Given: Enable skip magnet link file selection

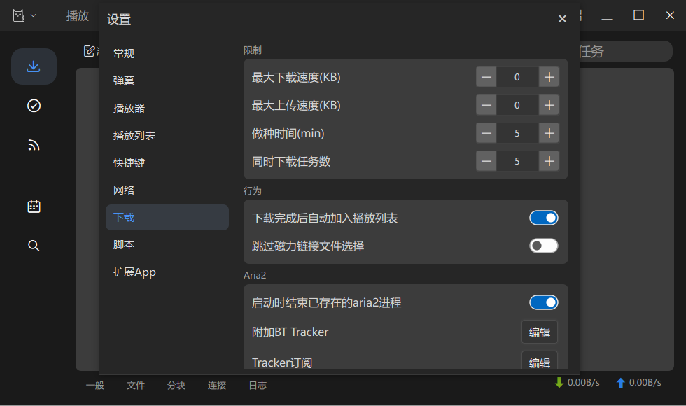Looking at the screenshot, I should tap(544, 246).
